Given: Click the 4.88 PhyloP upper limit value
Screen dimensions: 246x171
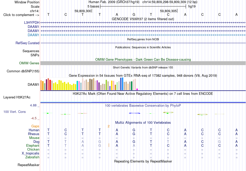Looking at the screenshot, I should [33, 105].
